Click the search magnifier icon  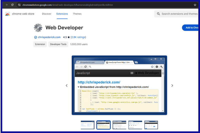(158, 14)
